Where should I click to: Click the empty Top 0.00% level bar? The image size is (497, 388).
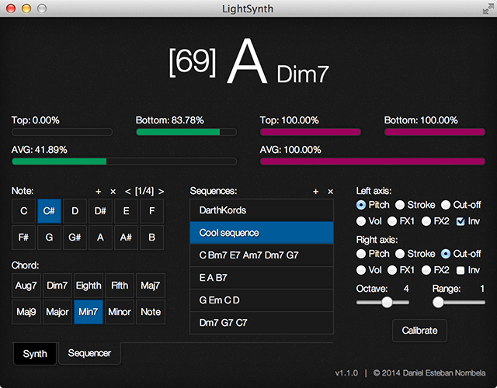coord(62,132)
